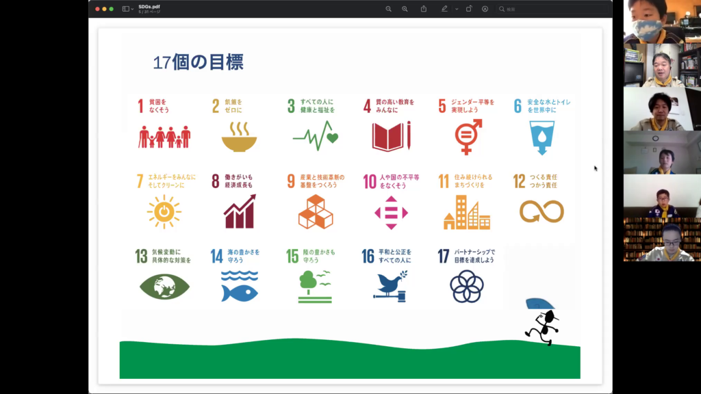
Task: Zoom out the SDGs.pdf page
Action: coord(389,9)
